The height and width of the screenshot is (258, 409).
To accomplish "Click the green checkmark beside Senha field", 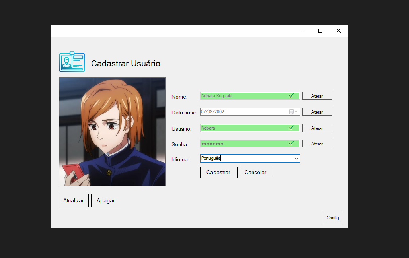I will [292, 144].
